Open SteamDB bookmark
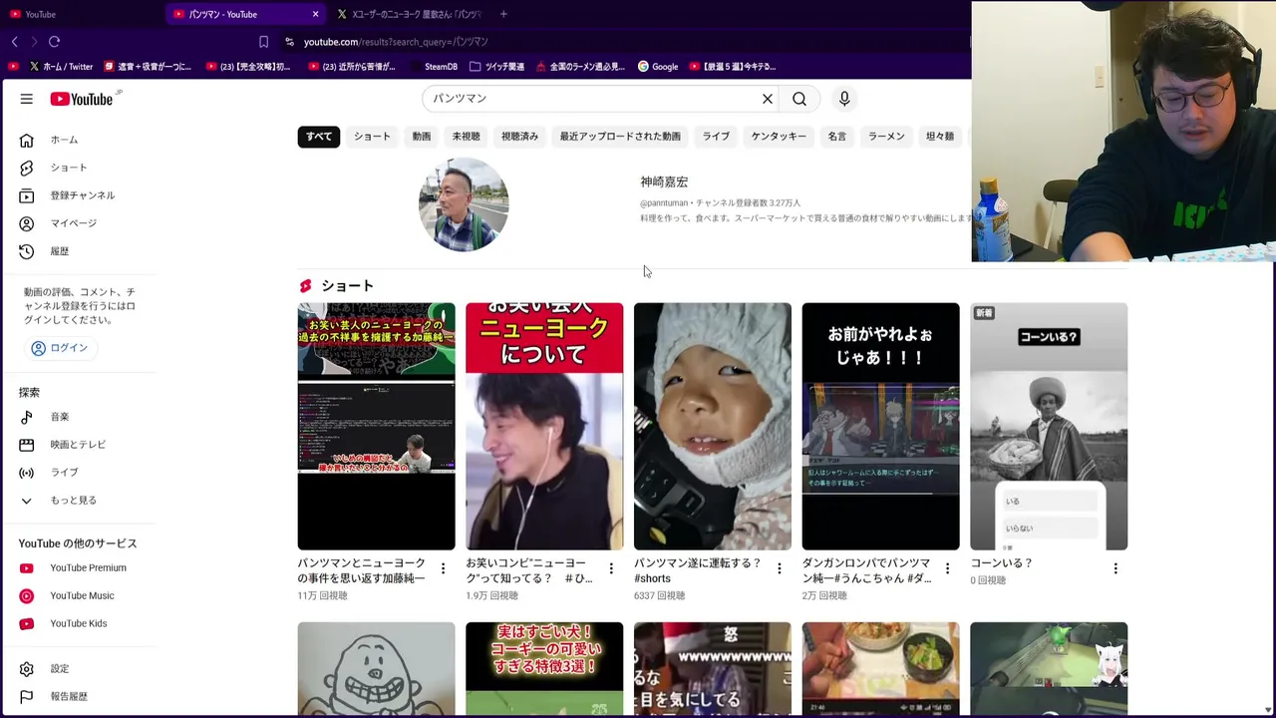 pos(433,67)
